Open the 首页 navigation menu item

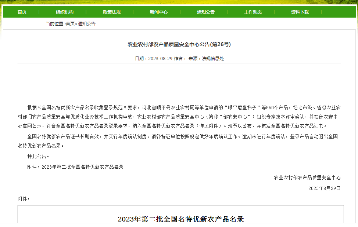[x=22, y=12]
